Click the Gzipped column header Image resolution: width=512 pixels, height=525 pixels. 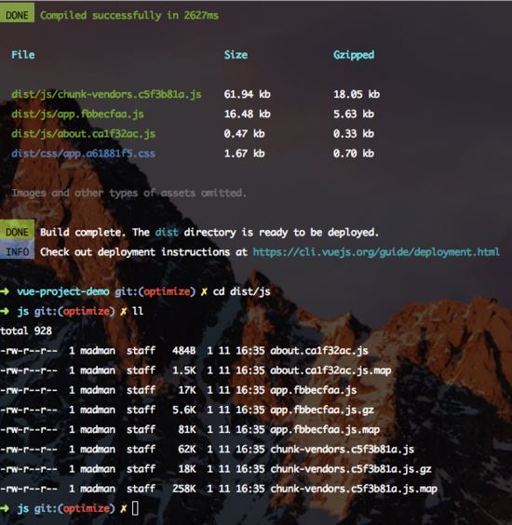(x=354, y=55)
